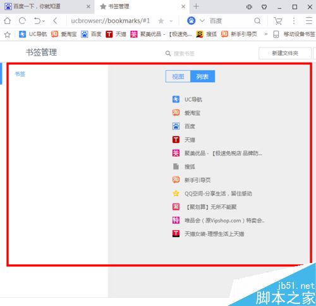Click yellow star QQ空间 favicon

pyautogui.click(x=176, y=193)
